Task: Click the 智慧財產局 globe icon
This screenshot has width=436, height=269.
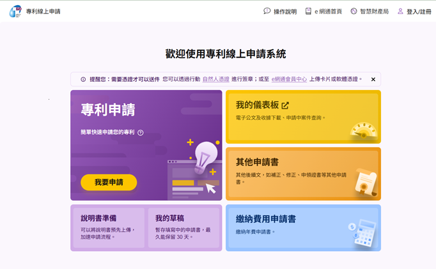Action: pyautogui.click(x=354, y=11)
